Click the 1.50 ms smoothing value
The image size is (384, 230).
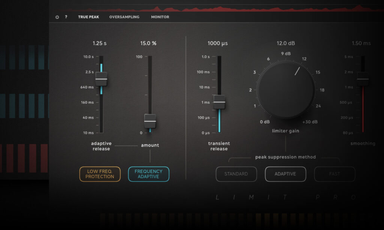361,43
